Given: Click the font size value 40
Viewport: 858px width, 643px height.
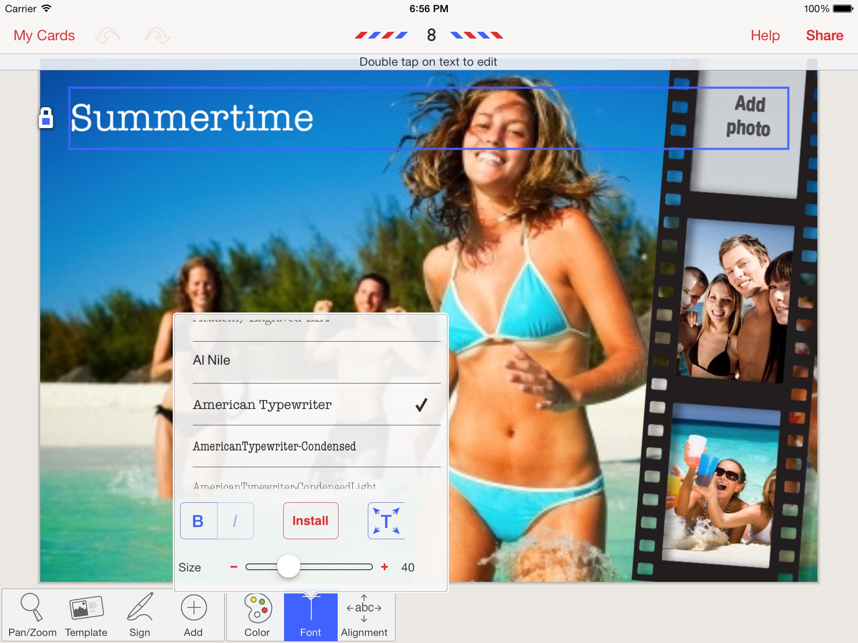Looking at the screenshot, I should click(x=408, y=567).
